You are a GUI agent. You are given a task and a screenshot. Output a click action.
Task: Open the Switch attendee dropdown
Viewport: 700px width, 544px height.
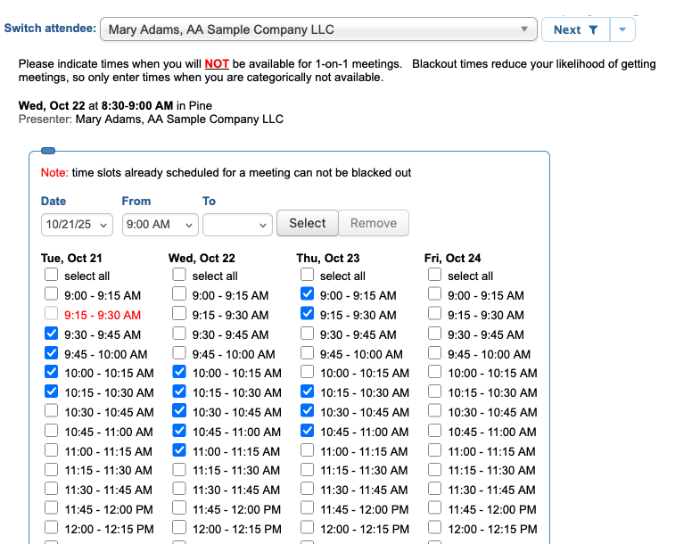318,29
